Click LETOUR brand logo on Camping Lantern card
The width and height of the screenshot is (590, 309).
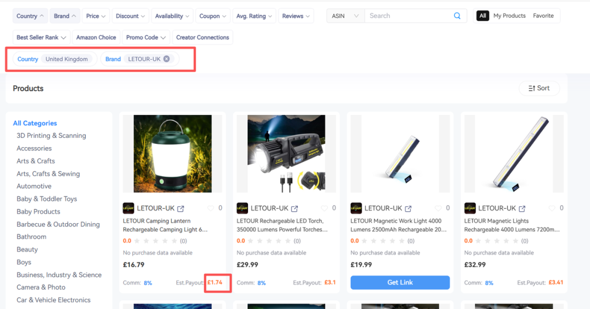click(x=128, y=208)
